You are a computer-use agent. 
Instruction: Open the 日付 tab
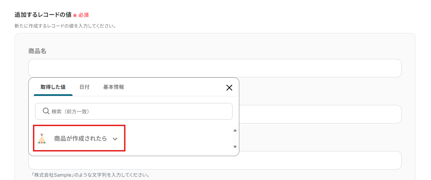[x=84, y=87]
